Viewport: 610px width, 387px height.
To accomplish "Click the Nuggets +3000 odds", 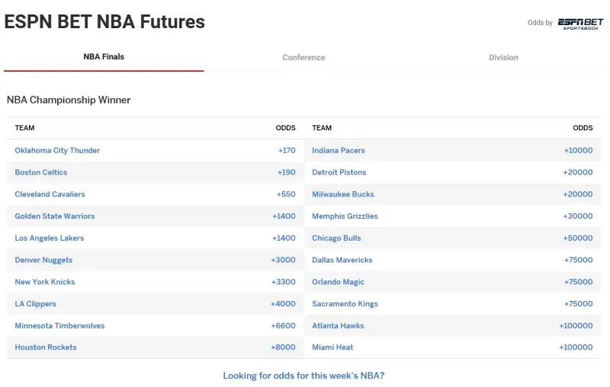I will (x=283, y=260).
